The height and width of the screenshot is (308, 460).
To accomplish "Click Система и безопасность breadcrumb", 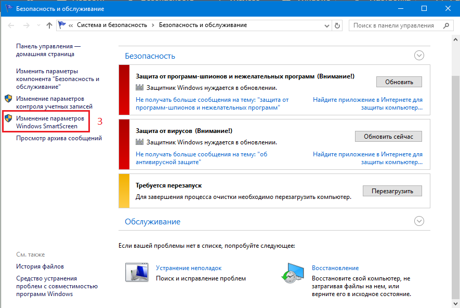I will [x=112, y=25].
